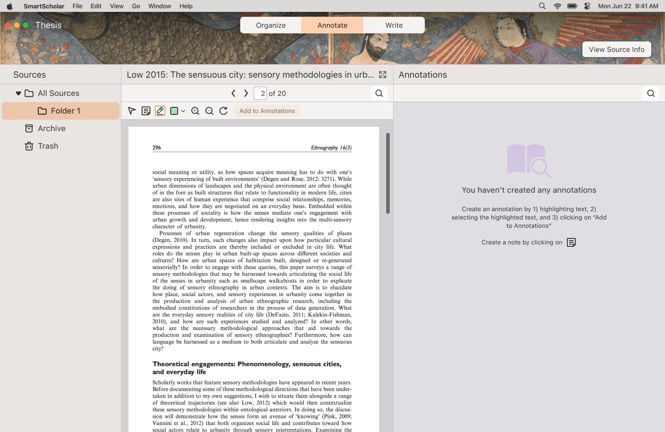
Task: Click the Sources panel heading
Action: click(29, 75)
